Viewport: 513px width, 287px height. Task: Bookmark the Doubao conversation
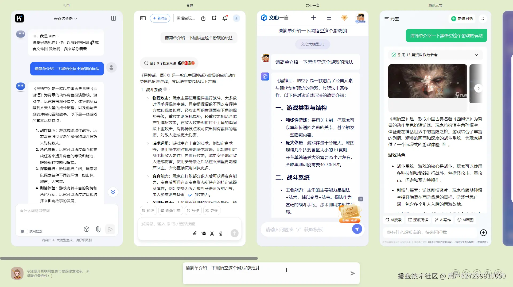click(x=214, y=18)
